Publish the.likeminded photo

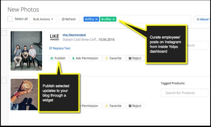(x=58, y=58)
